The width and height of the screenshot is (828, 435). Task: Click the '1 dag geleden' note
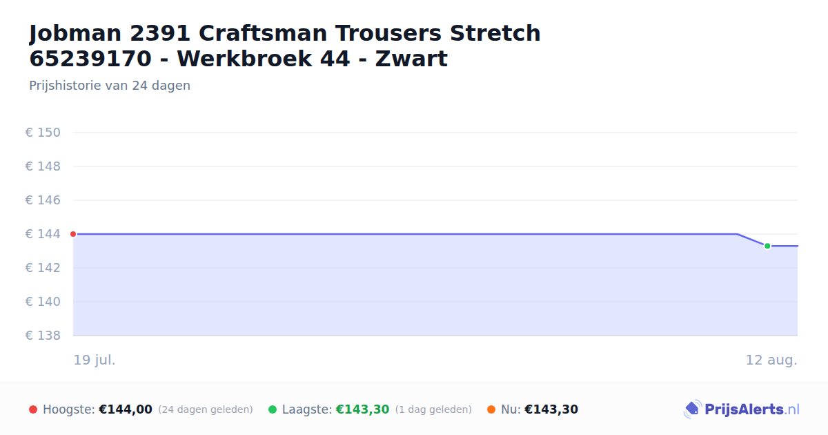click(x=433, y=409)
